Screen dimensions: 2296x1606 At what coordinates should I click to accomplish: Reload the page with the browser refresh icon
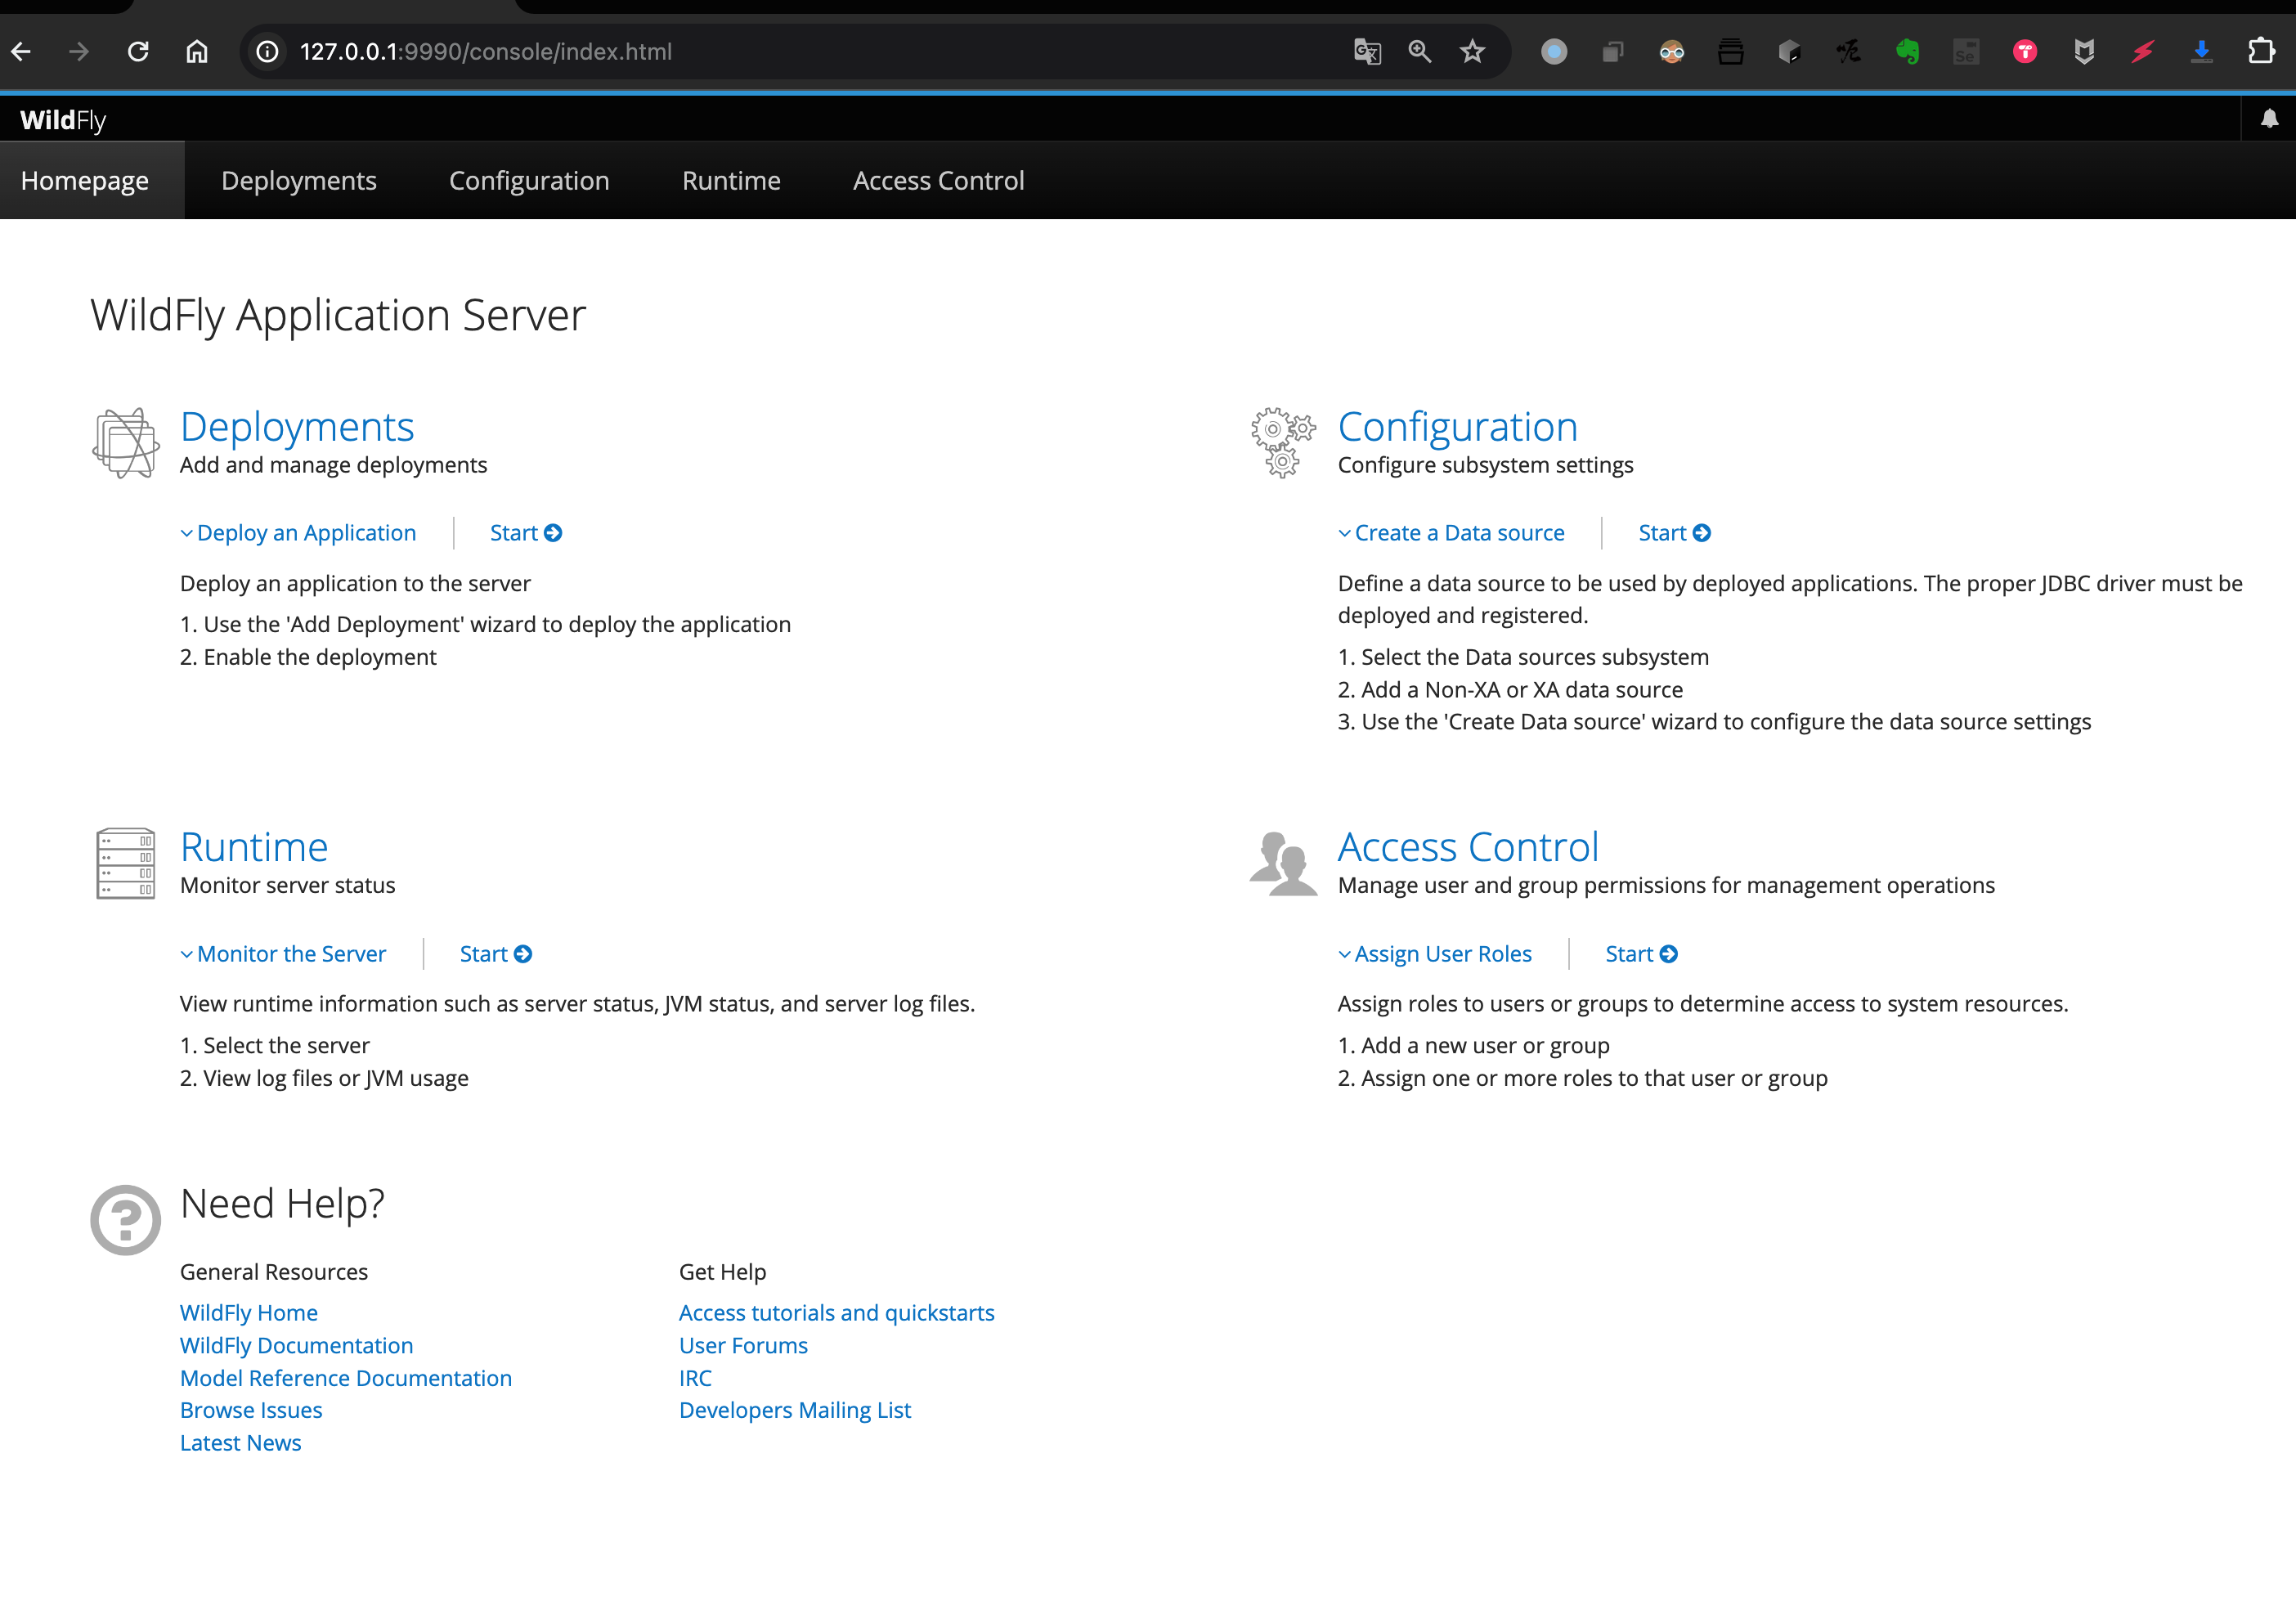click(x=138, y=52)
